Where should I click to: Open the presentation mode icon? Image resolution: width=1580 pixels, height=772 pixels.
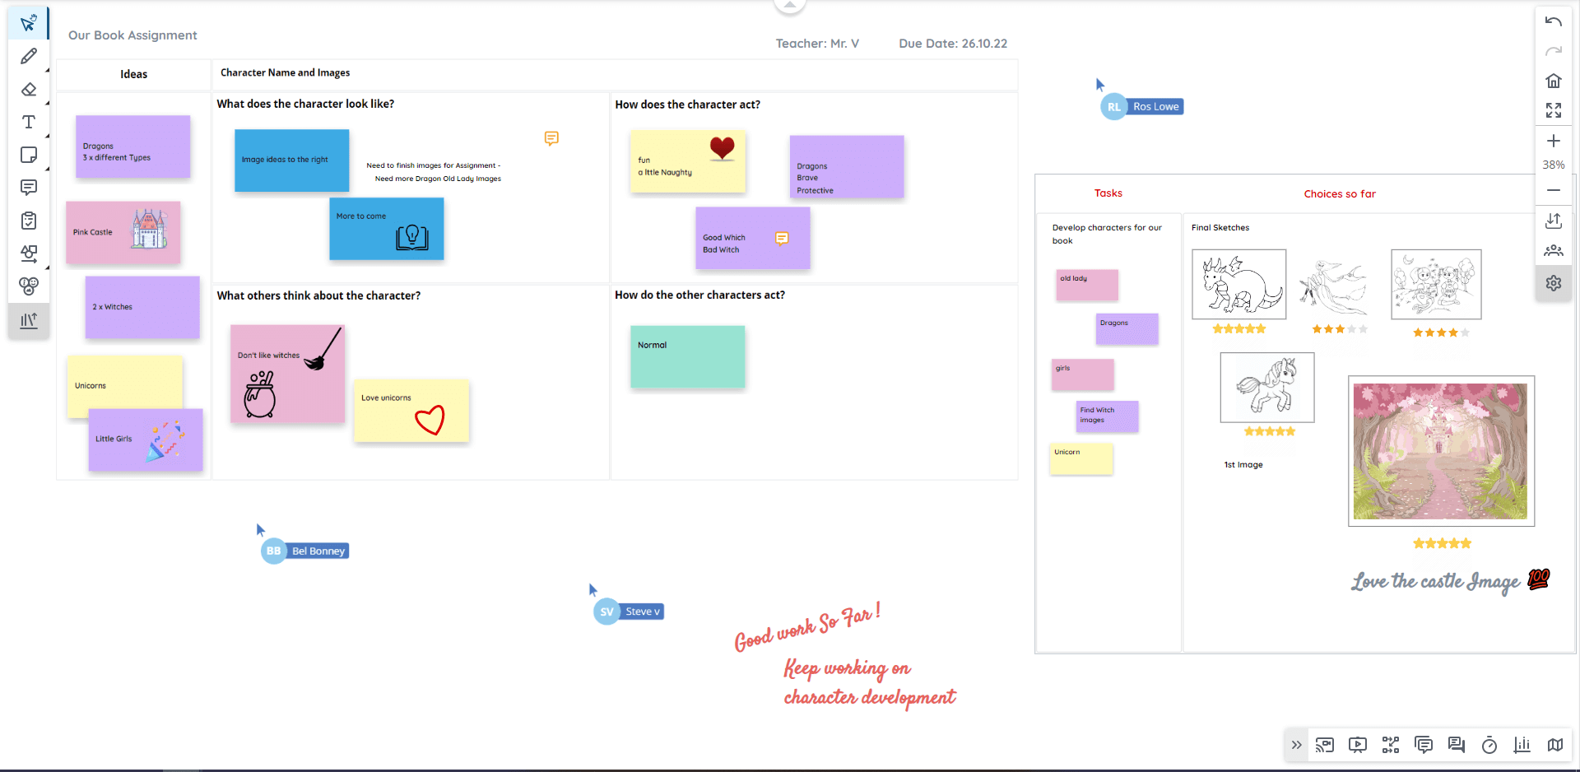[x=1358, y=746]
